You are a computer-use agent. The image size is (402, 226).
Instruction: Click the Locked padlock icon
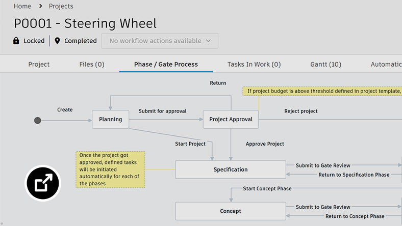pos(16,41)
